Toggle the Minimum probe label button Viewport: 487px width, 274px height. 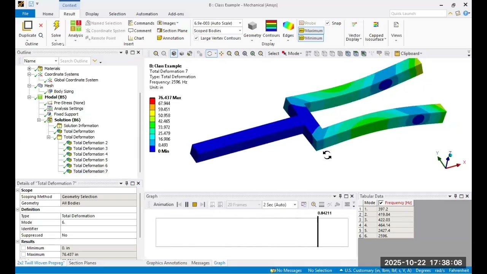pyautogui.click(x=311, y=38)
